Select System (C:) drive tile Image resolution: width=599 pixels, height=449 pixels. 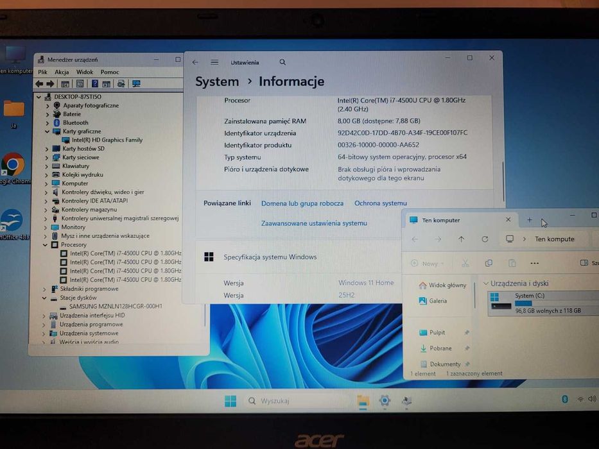(x=543, y=303)
